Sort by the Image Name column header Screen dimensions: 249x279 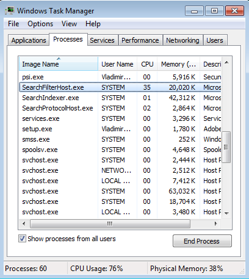coord(59,64)
